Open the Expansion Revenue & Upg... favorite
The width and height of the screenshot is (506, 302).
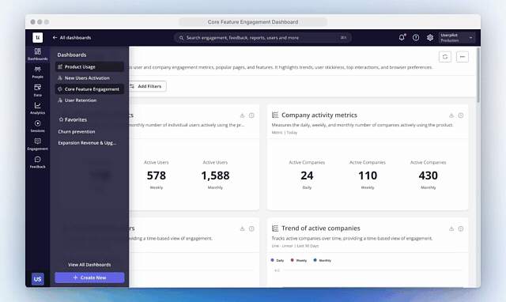[87, 142]
